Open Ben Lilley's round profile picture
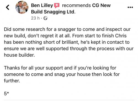The image size is (138, 101). pyautogui.click(x=22, y=7)
